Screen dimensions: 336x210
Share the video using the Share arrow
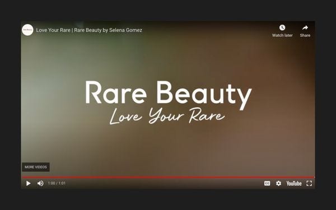pyautogui.click(x=305, y=27)
